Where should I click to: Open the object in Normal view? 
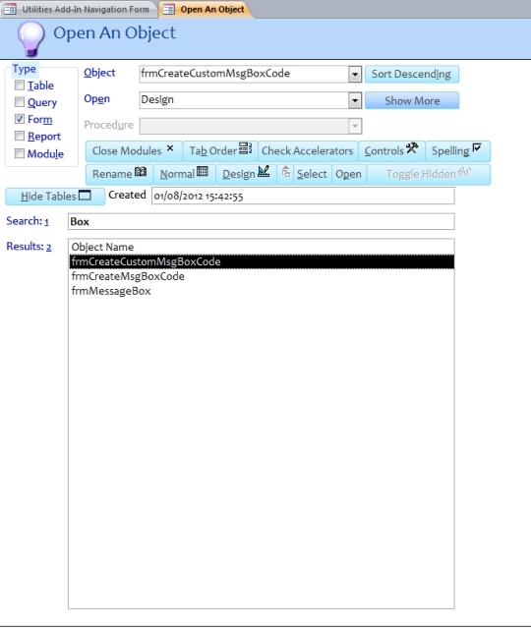coord(184,174)
